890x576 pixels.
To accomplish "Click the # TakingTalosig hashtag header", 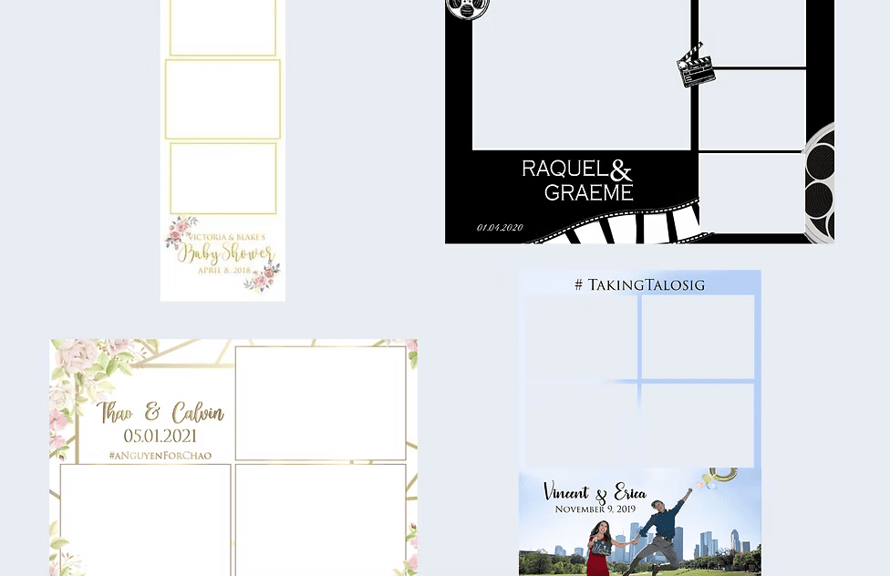I will 639,284.
